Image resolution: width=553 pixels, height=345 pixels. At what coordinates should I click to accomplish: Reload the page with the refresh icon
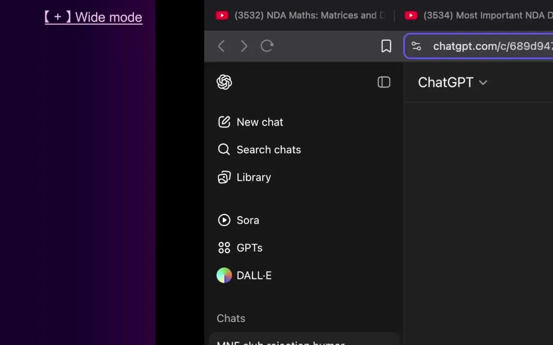pyautogui.click(x=267, y=46)
